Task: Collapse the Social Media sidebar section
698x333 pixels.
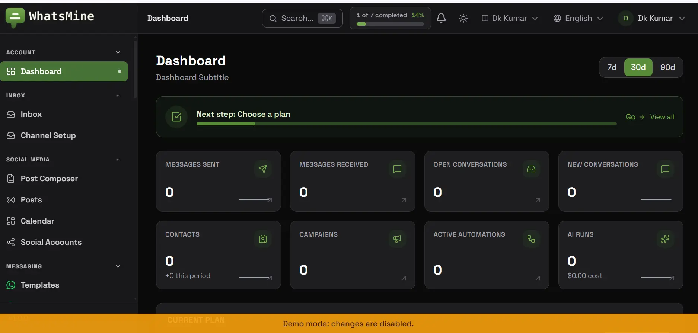Action: coord(118,160)
